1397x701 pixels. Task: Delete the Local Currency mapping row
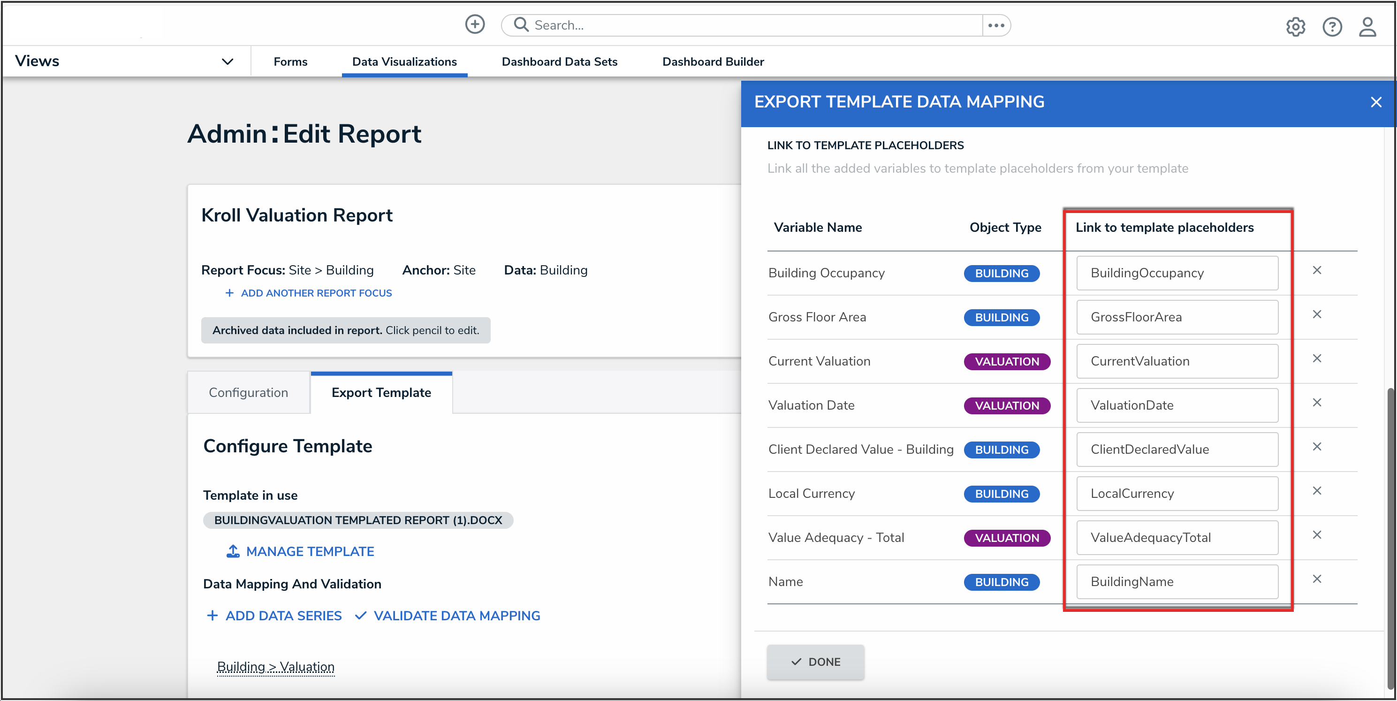(x=1316, y=490)
